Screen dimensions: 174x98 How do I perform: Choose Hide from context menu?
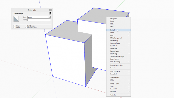(119, 24)
